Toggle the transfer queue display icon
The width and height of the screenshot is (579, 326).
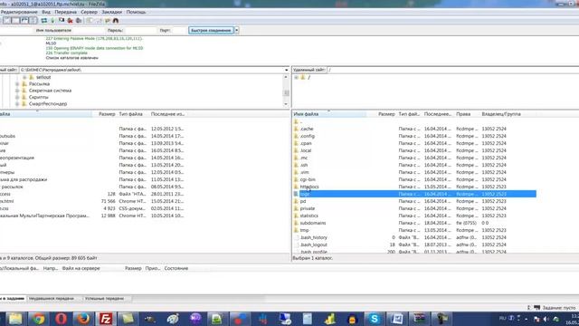pyautogui.click(x=33, y=20)
